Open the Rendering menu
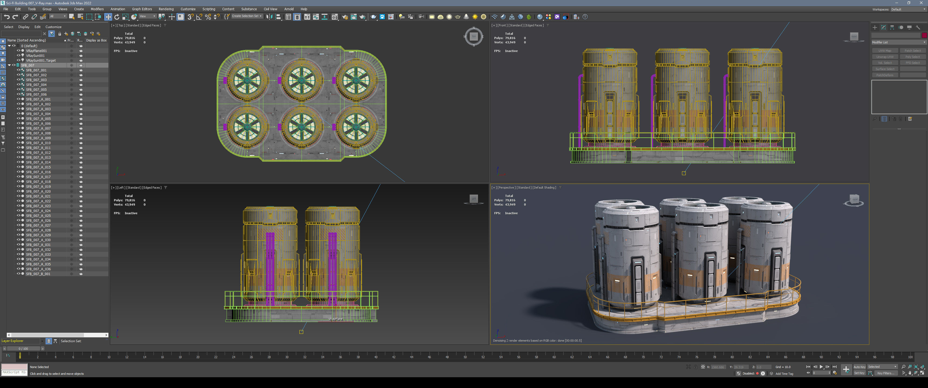 [166, 9]
